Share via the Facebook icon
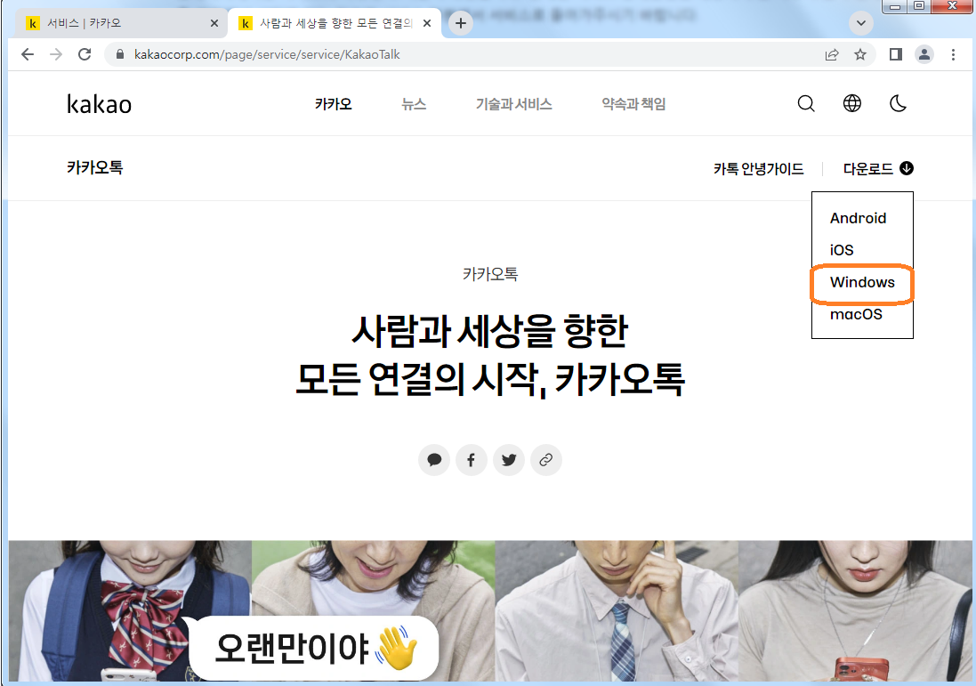This screenshot has width=976, height=686. point(472,460)
